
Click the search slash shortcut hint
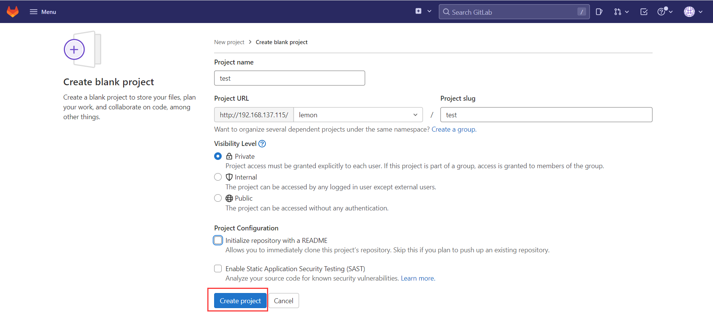click(582, 12)
